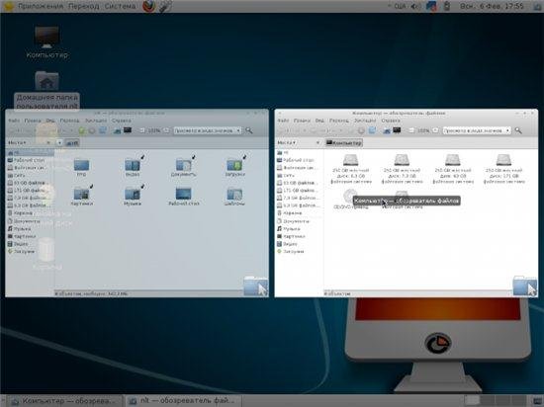This screenshot has width=544, height=407.
Task: Open the Музыка folder in nlt window
Action: pyautogui.click(x=133, y=197)
